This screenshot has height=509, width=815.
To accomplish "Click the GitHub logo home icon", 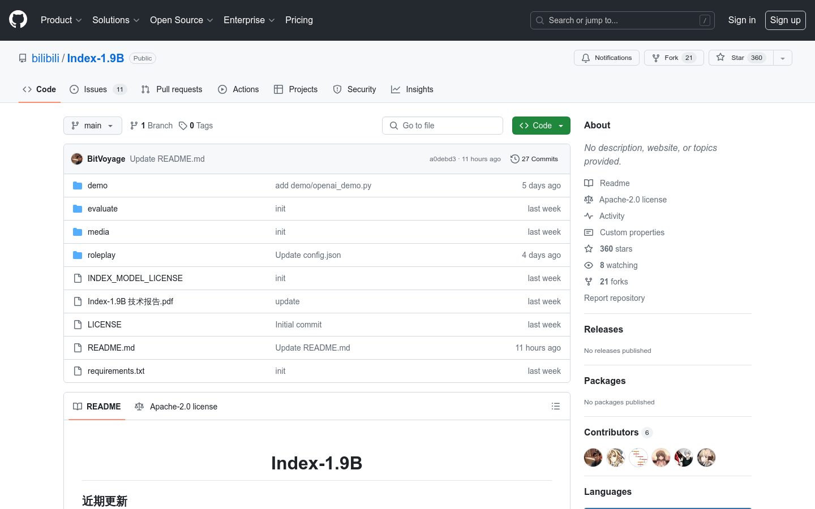I will point(18,20).
